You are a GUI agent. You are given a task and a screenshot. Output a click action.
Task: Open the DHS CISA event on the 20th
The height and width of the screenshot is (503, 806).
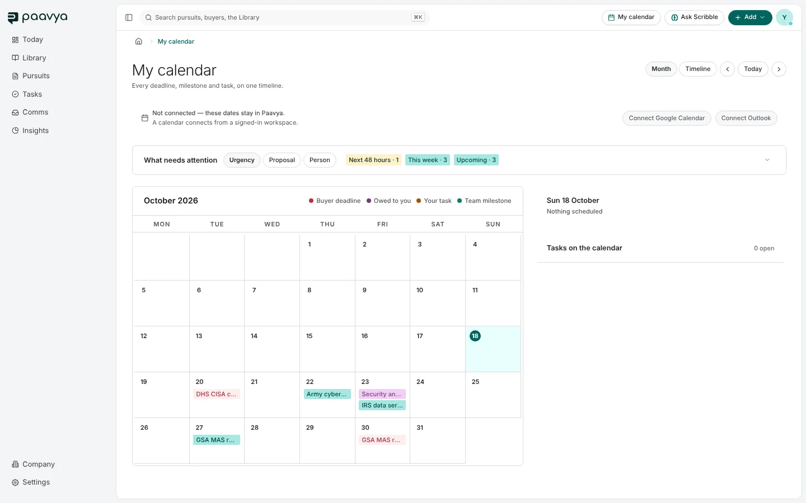click(217, 395)
